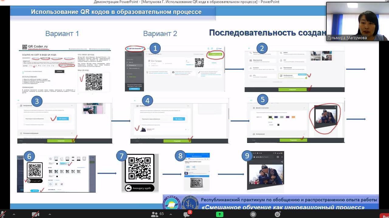Image resolution: width=389 pixels, height=218 pixels.
Task: Expand video options chevron beside camera
Action: pos(50,214)
